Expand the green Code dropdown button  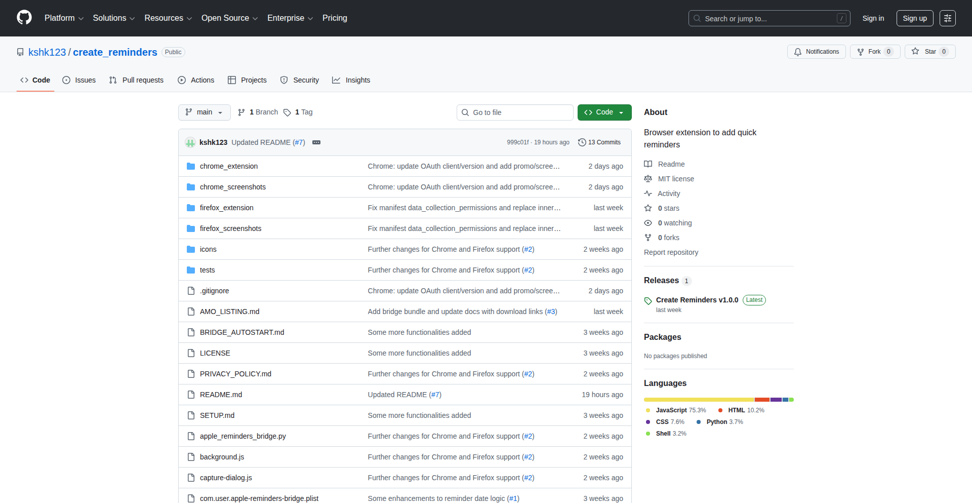click(604, 112)
